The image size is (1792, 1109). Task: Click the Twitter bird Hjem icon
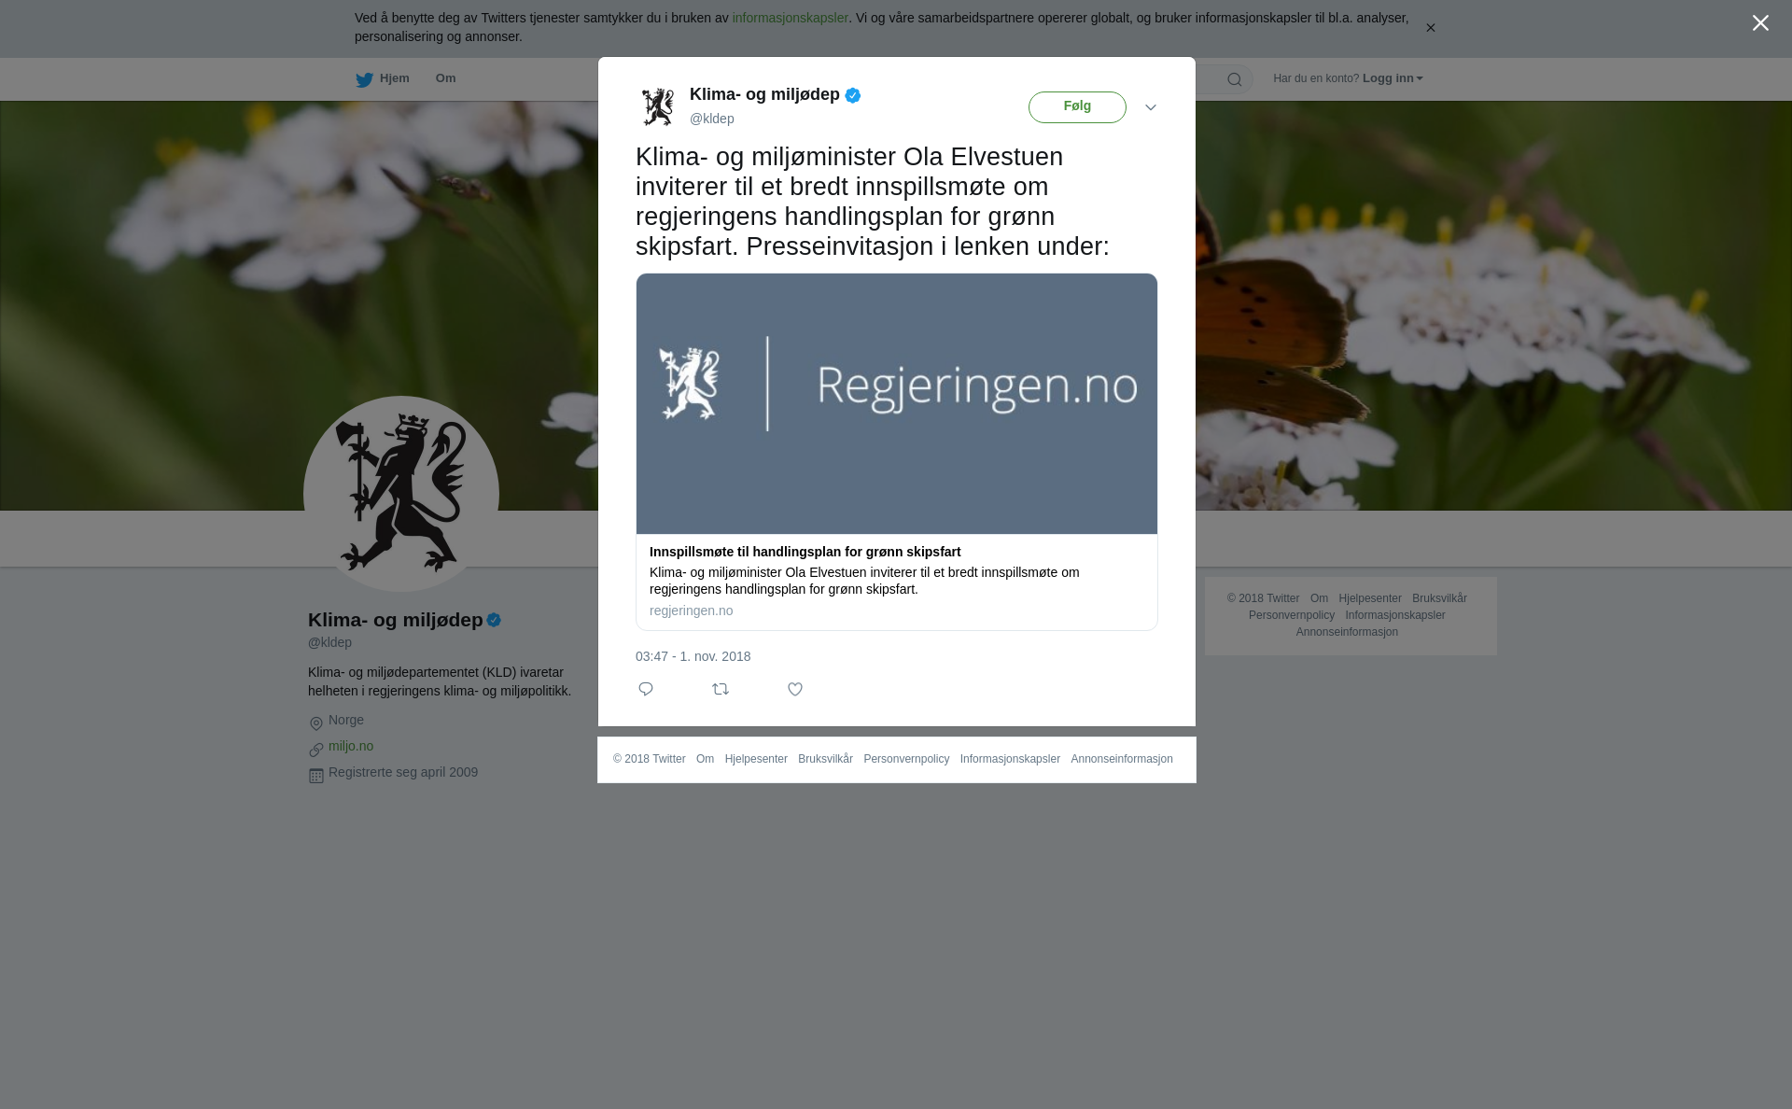(x=364, y=79)
